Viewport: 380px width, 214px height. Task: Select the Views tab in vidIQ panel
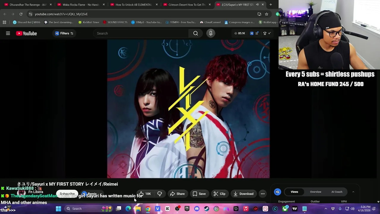294,192
